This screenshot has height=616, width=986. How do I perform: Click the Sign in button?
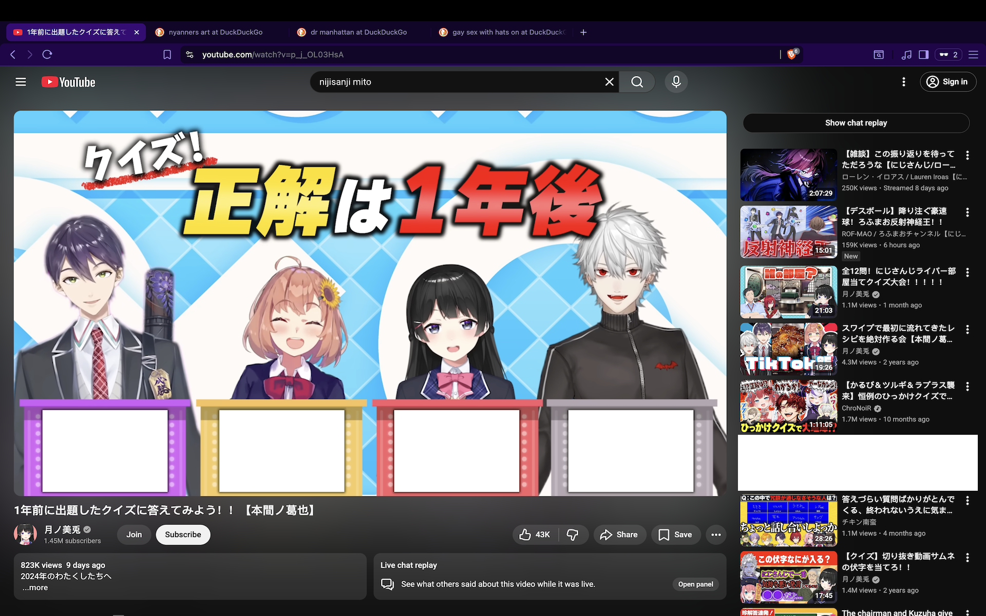[x=948, y=82]
